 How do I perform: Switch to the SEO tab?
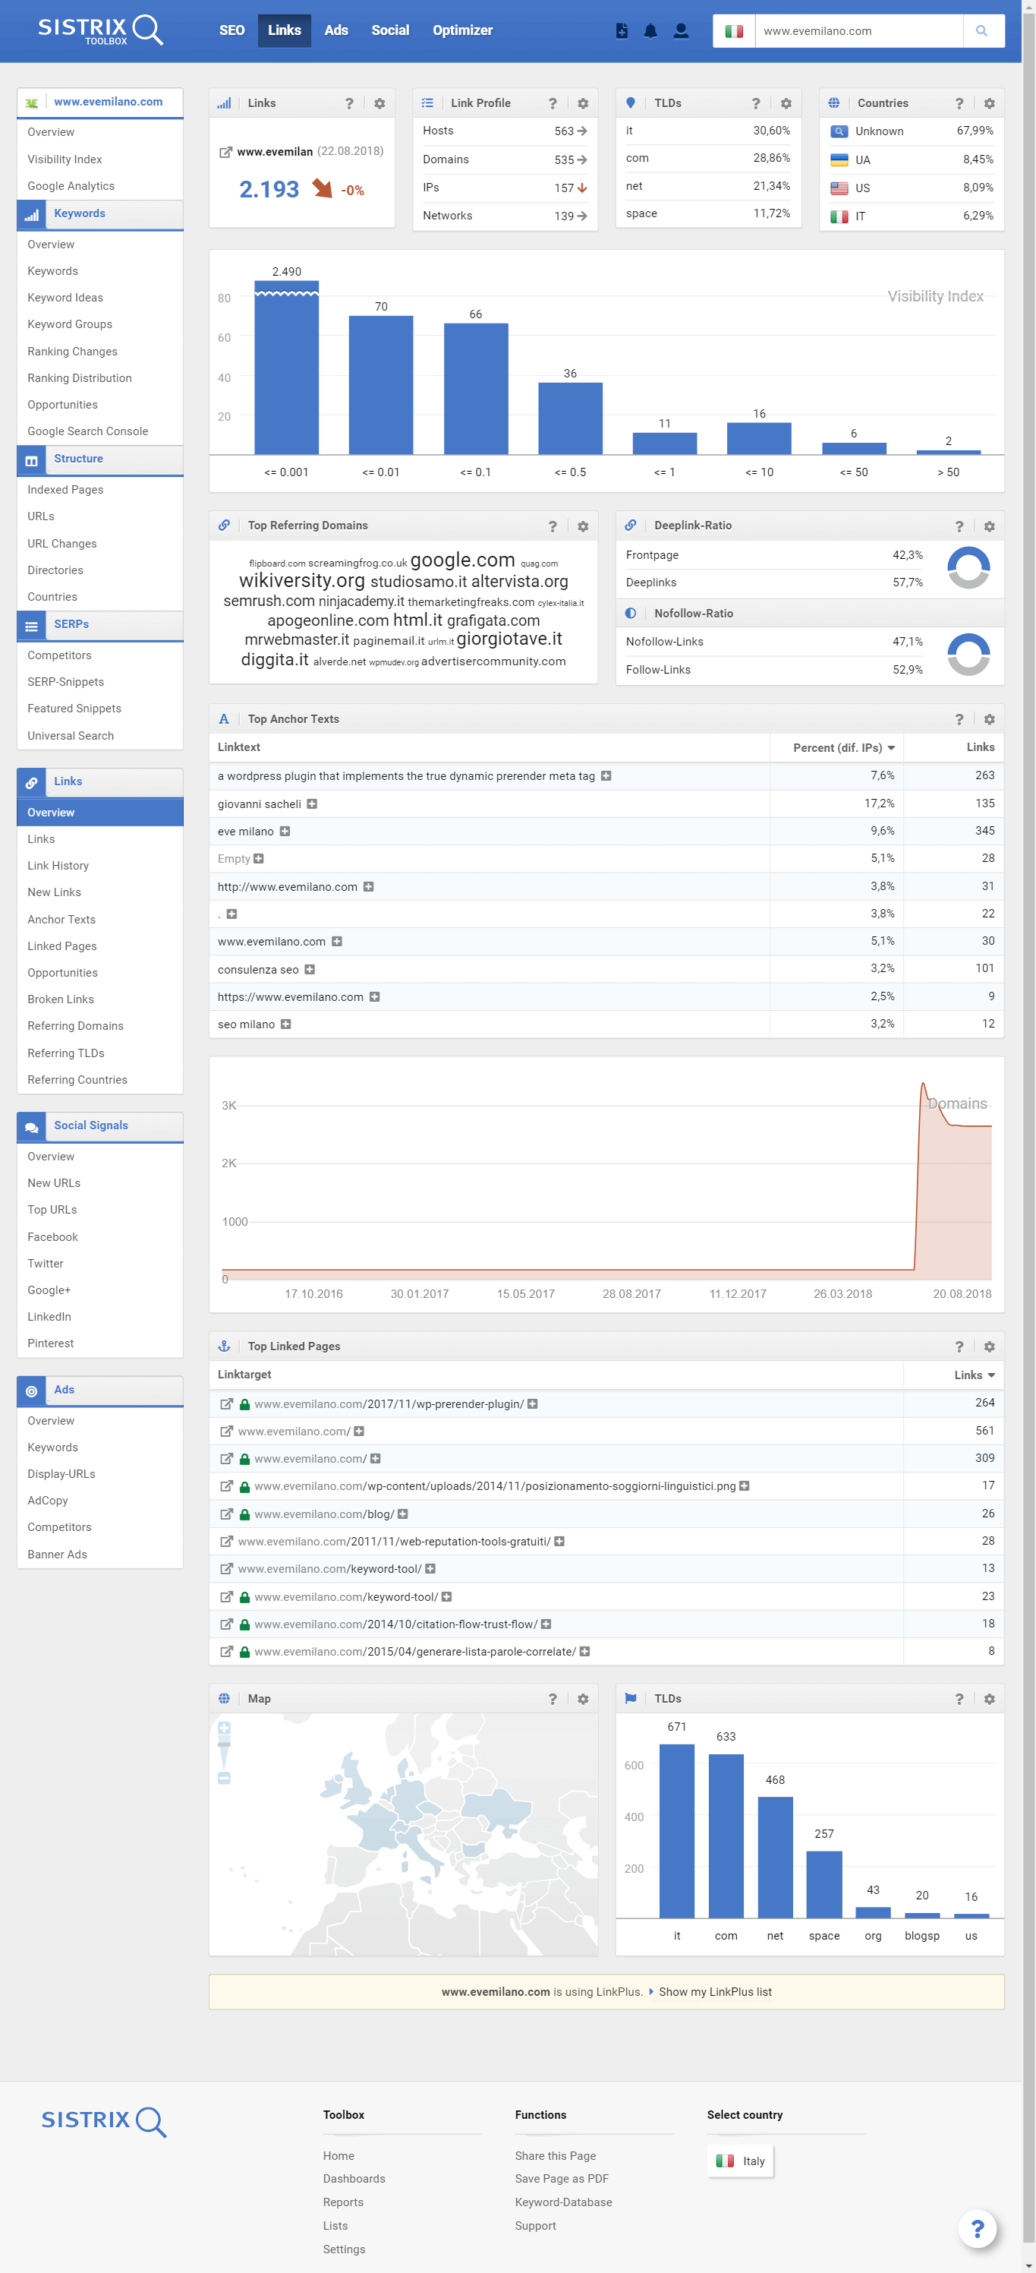(x=232, y=31)
